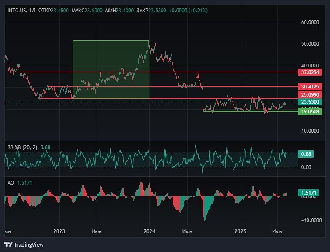Click 2024 on the time axis
The image size is (330, 252).
(149, 231)
